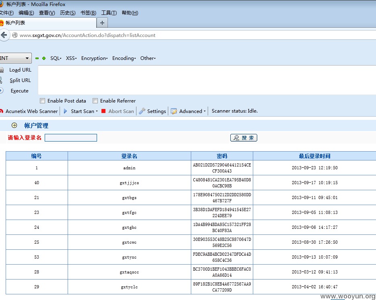Screen dimensions: 376x300
Task: Open a new tab with plus button
Action: point(102,23)
